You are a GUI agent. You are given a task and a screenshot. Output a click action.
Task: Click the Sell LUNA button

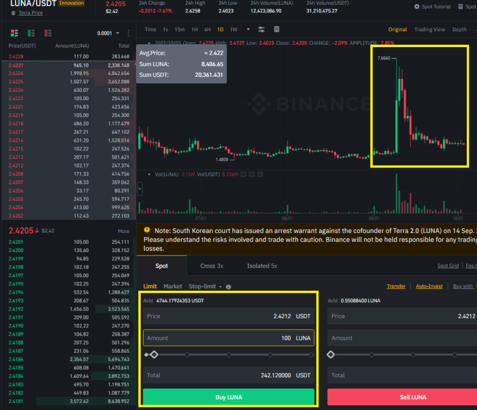pos(402,397)
